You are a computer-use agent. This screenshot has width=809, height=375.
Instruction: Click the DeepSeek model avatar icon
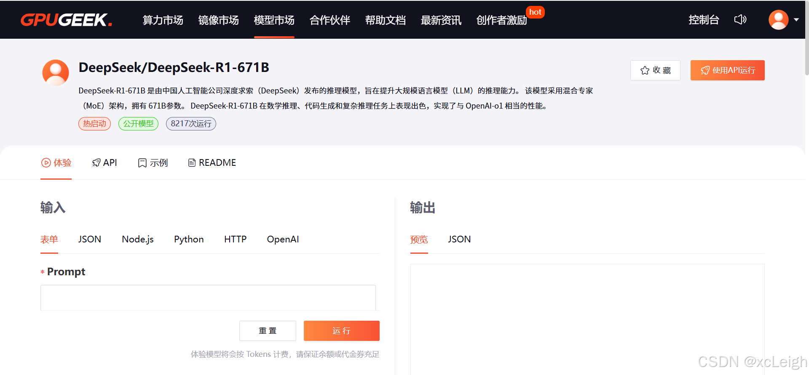[56, 72]
